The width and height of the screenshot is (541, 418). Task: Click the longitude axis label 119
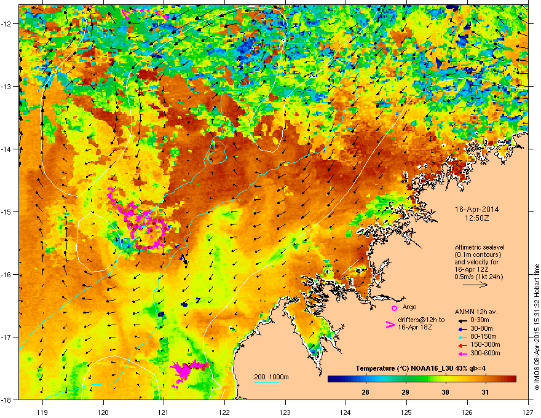click(x=42, y=412)
